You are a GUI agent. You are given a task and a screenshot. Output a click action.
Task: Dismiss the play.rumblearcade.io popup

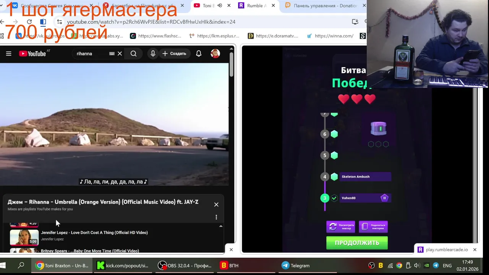coord(474,249)
